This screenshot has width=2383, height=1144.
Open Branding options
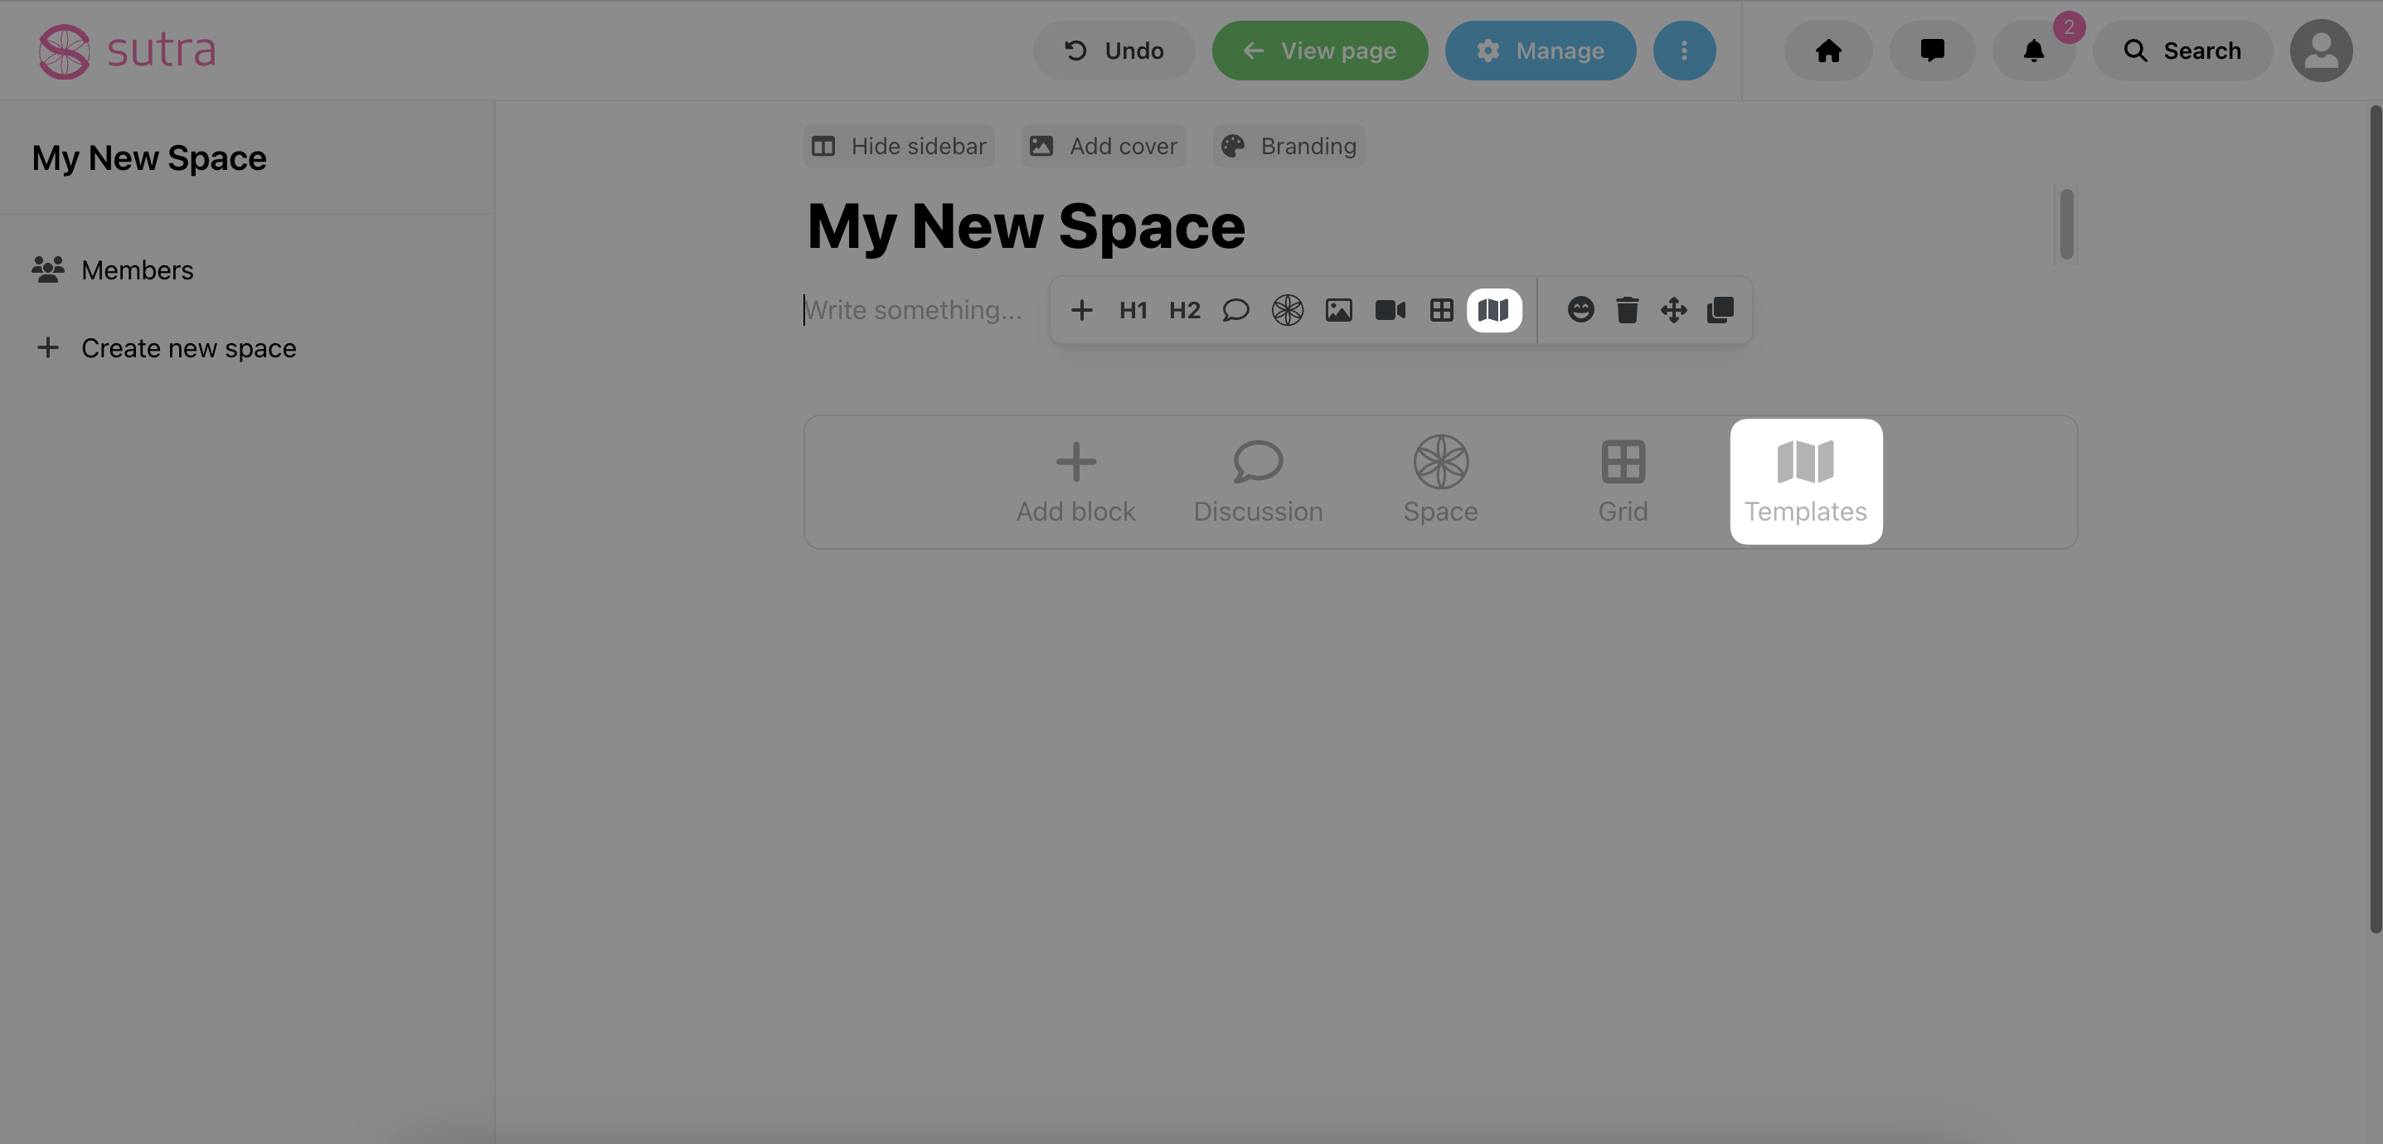coord(1289,146)
